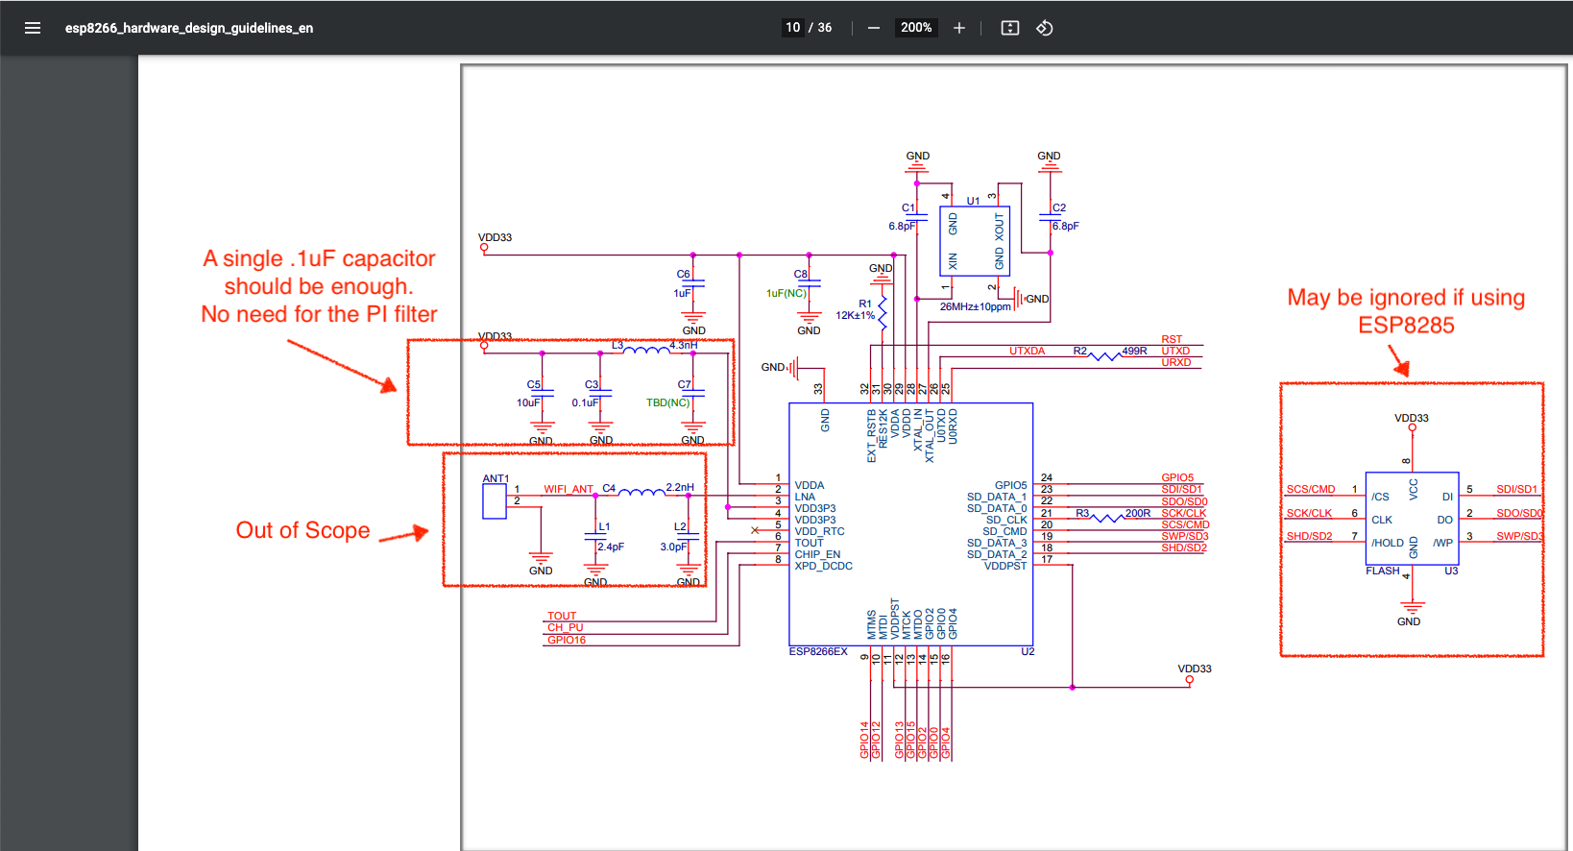The height and width of the screenshot is (851, 1573).
Task: Click the 1uF(NC) capacitor value
Action: [786, 293]
